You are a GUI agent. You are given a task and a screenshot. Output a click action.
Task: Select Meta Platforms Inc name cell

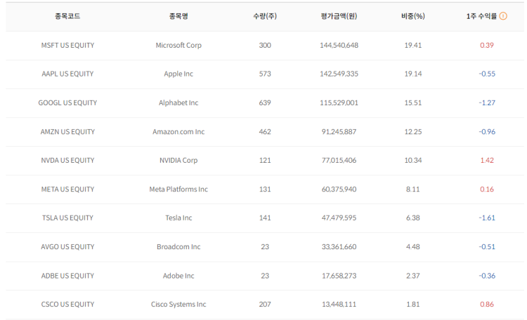tap(178, 189)
